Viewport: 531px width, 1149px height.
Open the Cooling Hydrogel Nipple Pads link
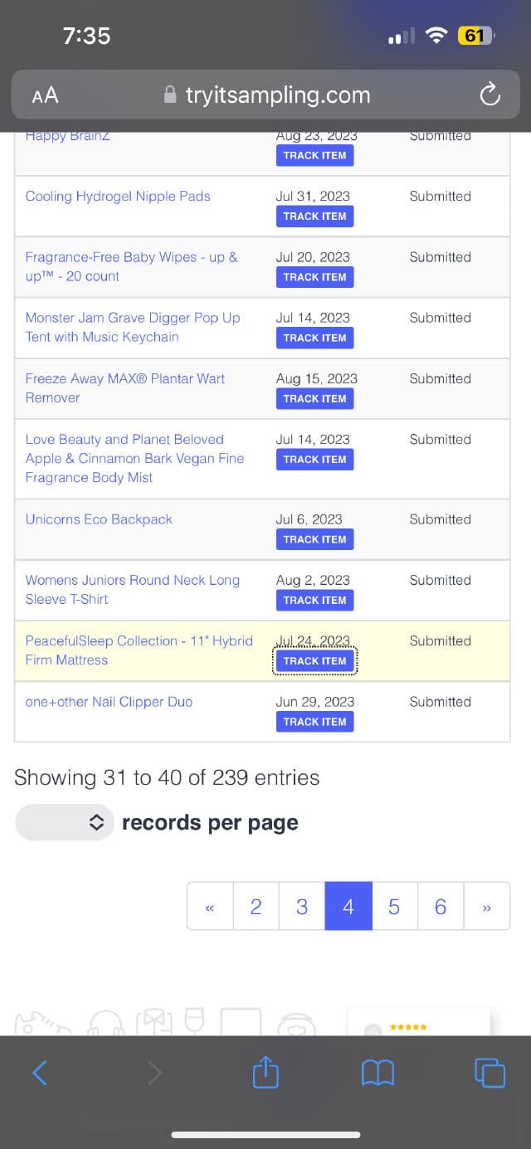[118, 197]
